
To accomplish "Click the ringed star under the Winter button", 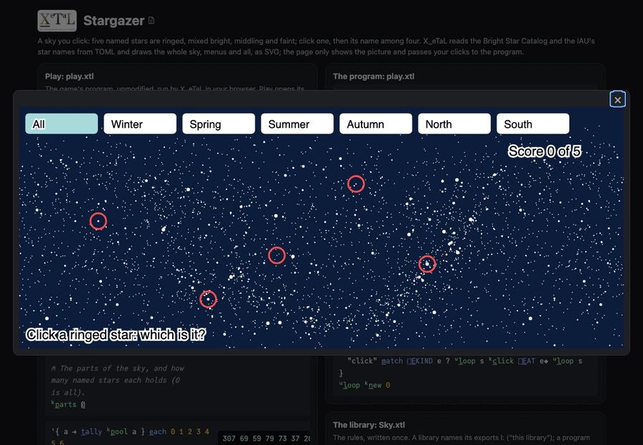I will pos(98,221).
